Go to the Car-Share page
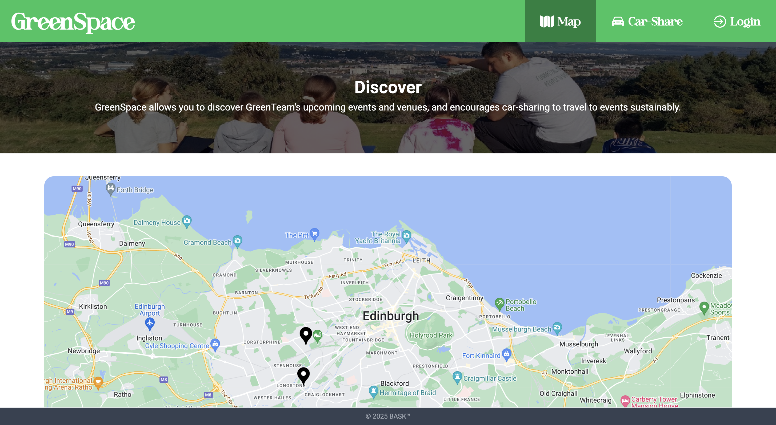This screenshot has width=776, height=425. [647, 21]
